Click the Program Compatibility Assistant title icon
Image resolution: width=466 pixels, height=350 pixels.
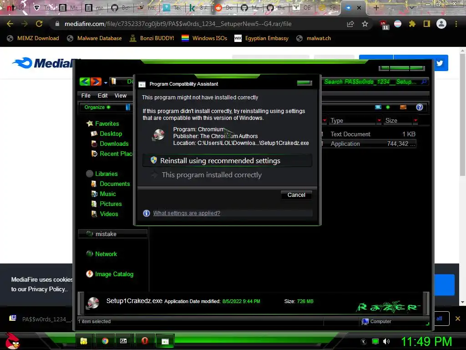point(142,84)
